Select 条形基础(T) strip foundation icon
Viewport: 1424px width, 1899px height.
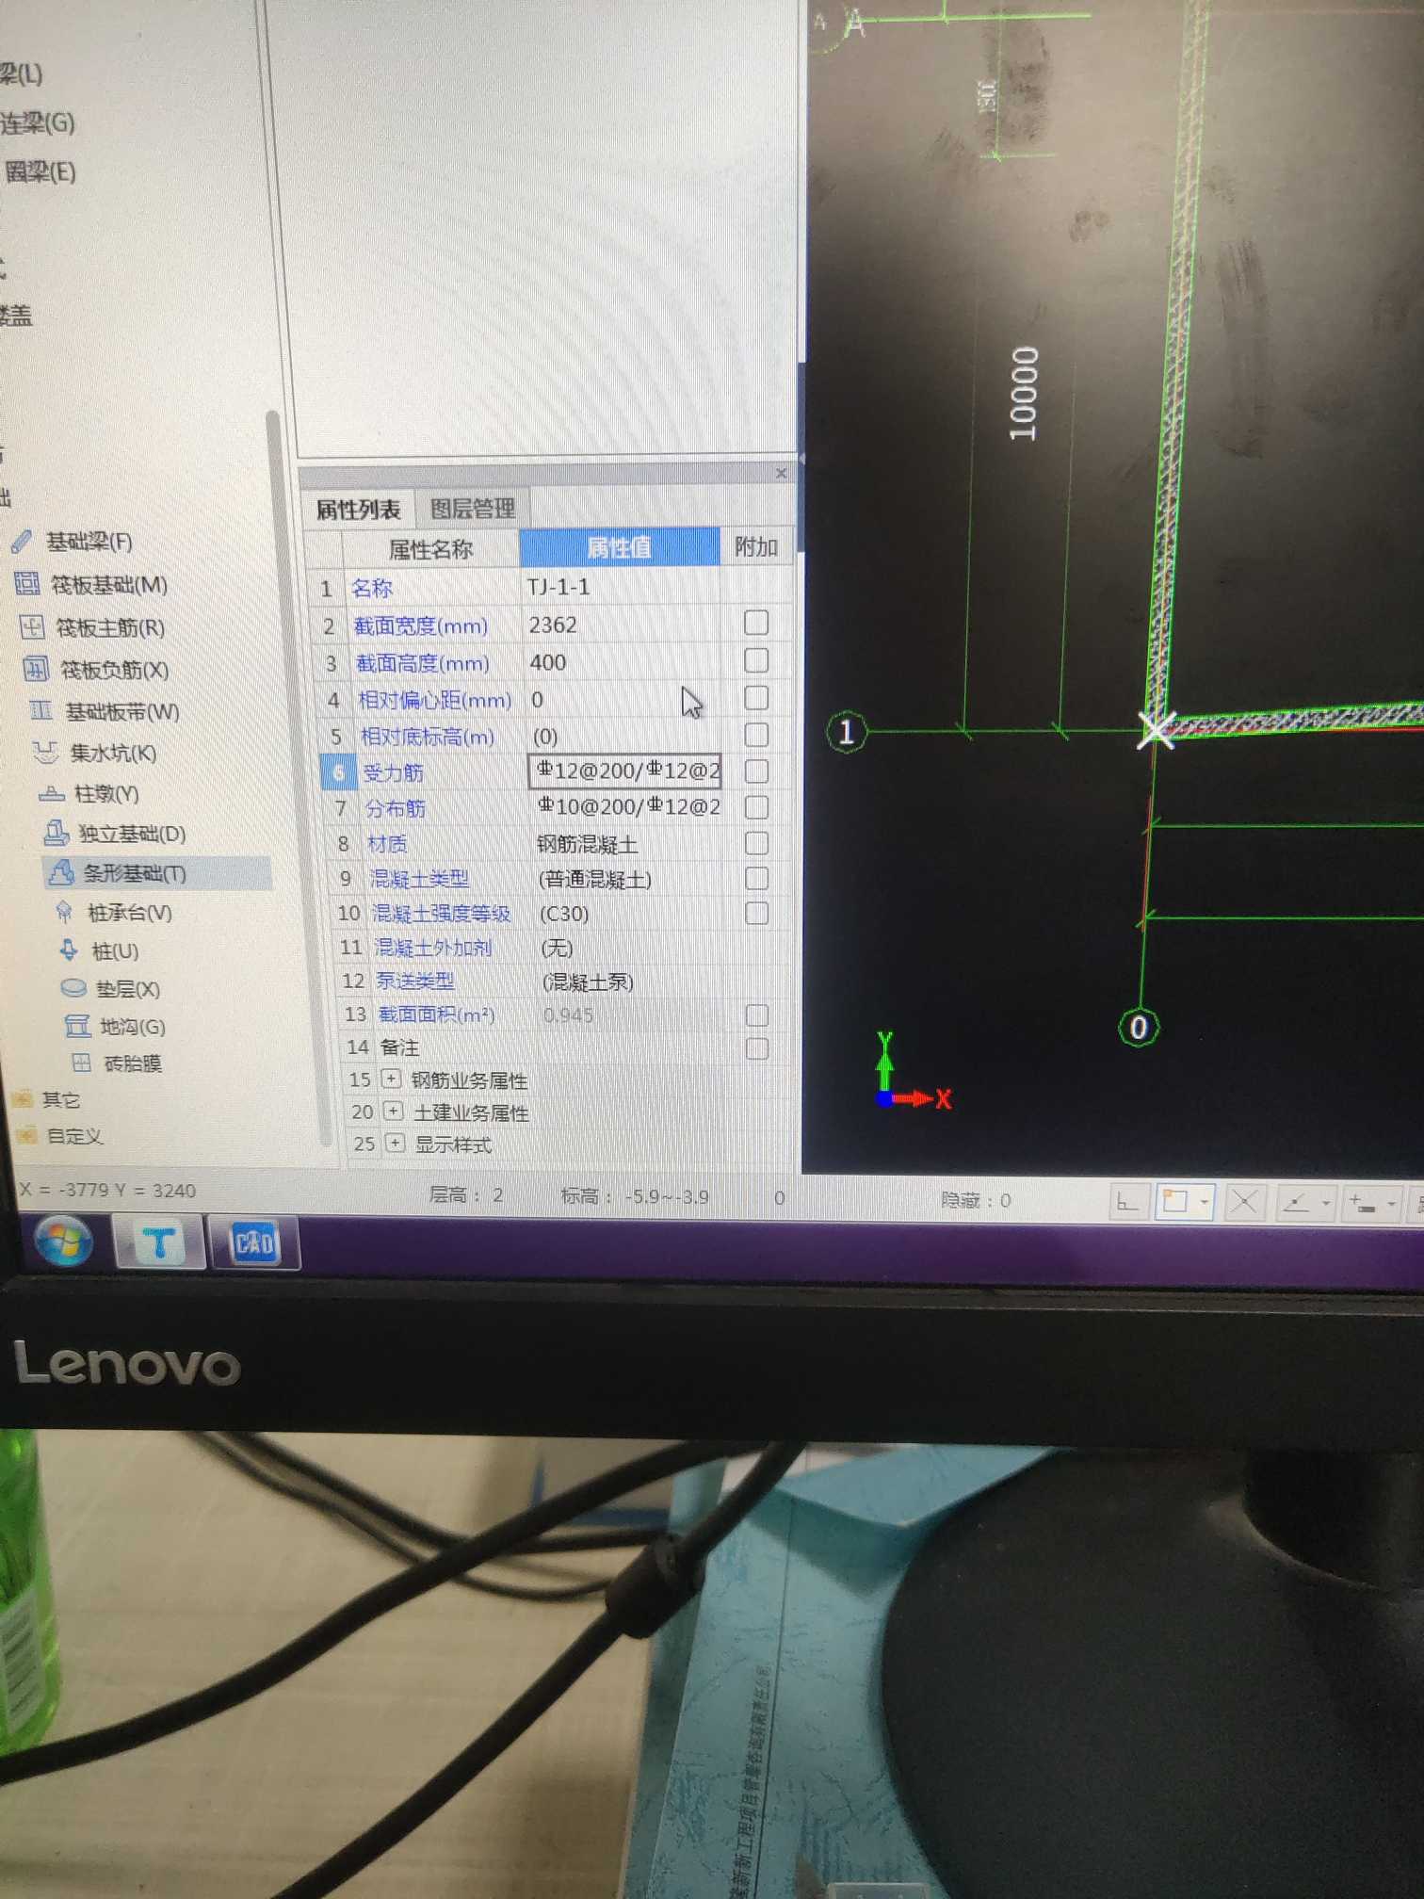pos(61,872)
